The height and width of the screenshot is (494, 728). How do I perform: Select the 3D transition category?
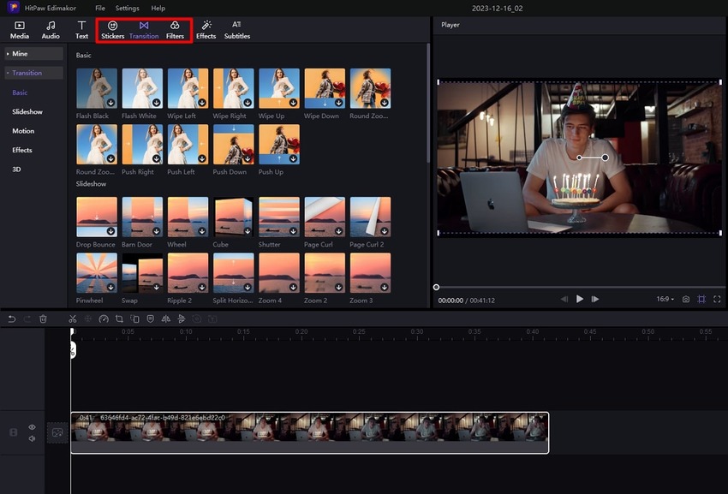click(x=17, y=169)
